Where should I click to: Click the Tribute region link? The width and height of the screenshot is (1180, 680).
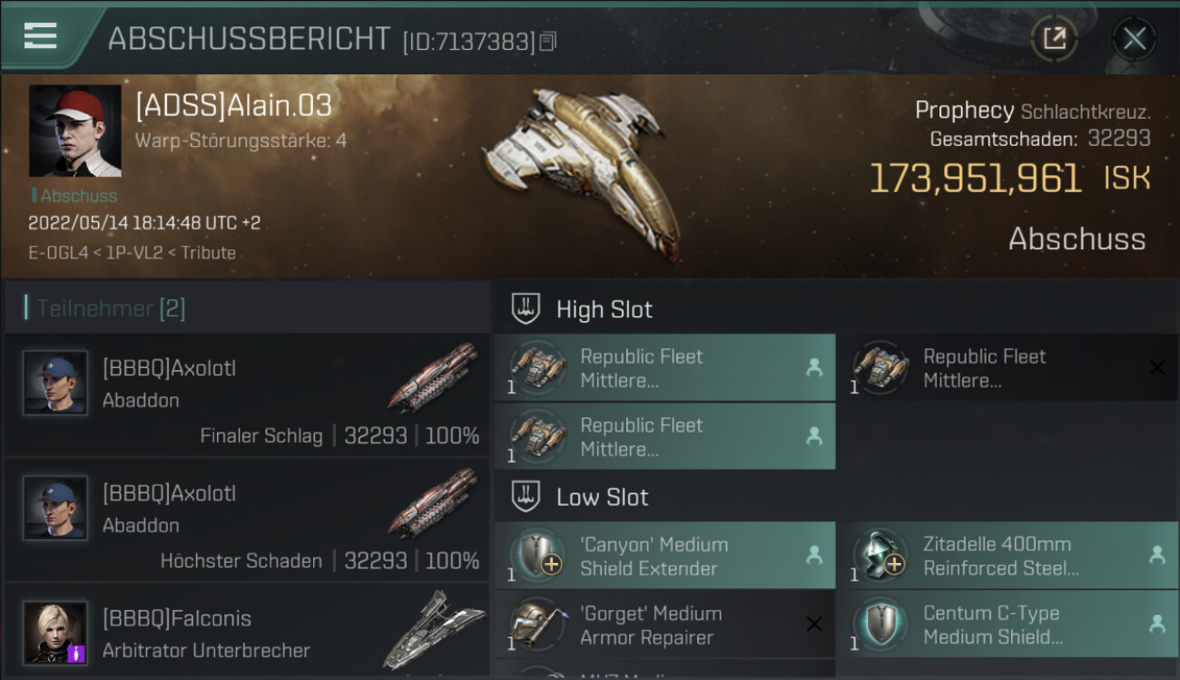(x=208, y=253)
